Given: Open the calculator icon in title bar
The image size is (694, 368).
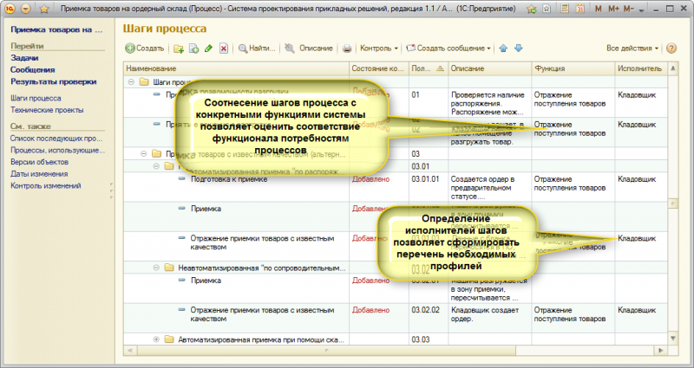Looking at the screenshot, I should [x=565, y=9].
